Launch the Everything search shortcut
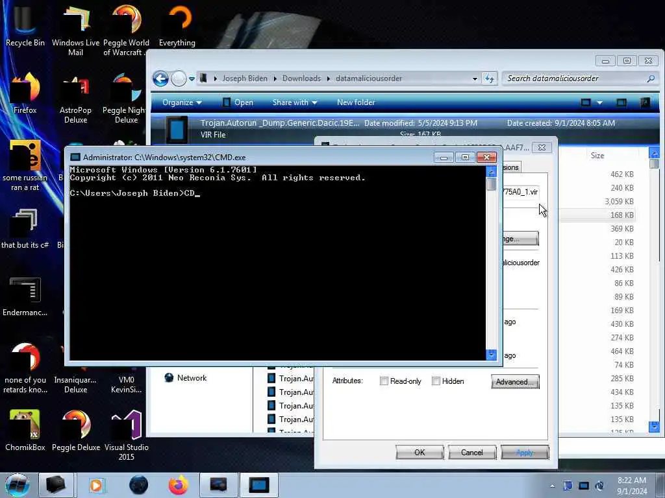 click(x=177, y=25)
